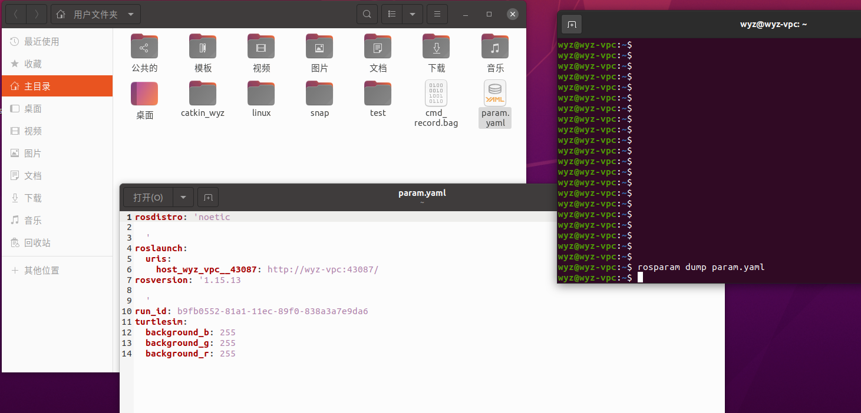Open the 音乐 folder in file grid

click(495, 53)
